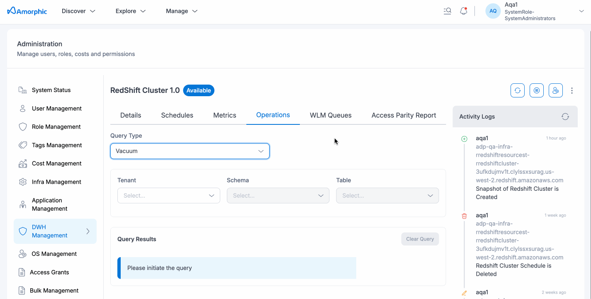Switch to the Schedules tab
This screenshot has width=591, height=299.
177,115
